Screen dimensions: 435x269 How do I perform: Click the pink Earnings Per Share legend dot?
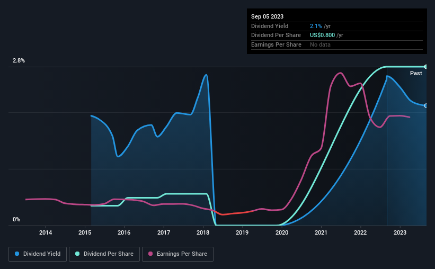coord(150,254)
